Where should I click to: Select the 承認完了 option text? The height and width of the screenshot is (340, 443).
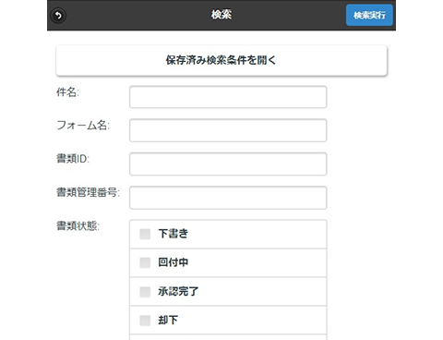coord(178,291)
